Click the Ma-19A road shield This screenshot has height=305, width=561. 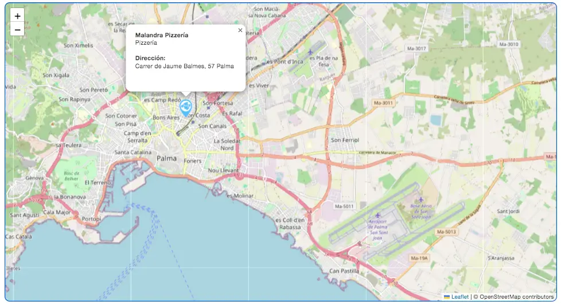[419, 258]
